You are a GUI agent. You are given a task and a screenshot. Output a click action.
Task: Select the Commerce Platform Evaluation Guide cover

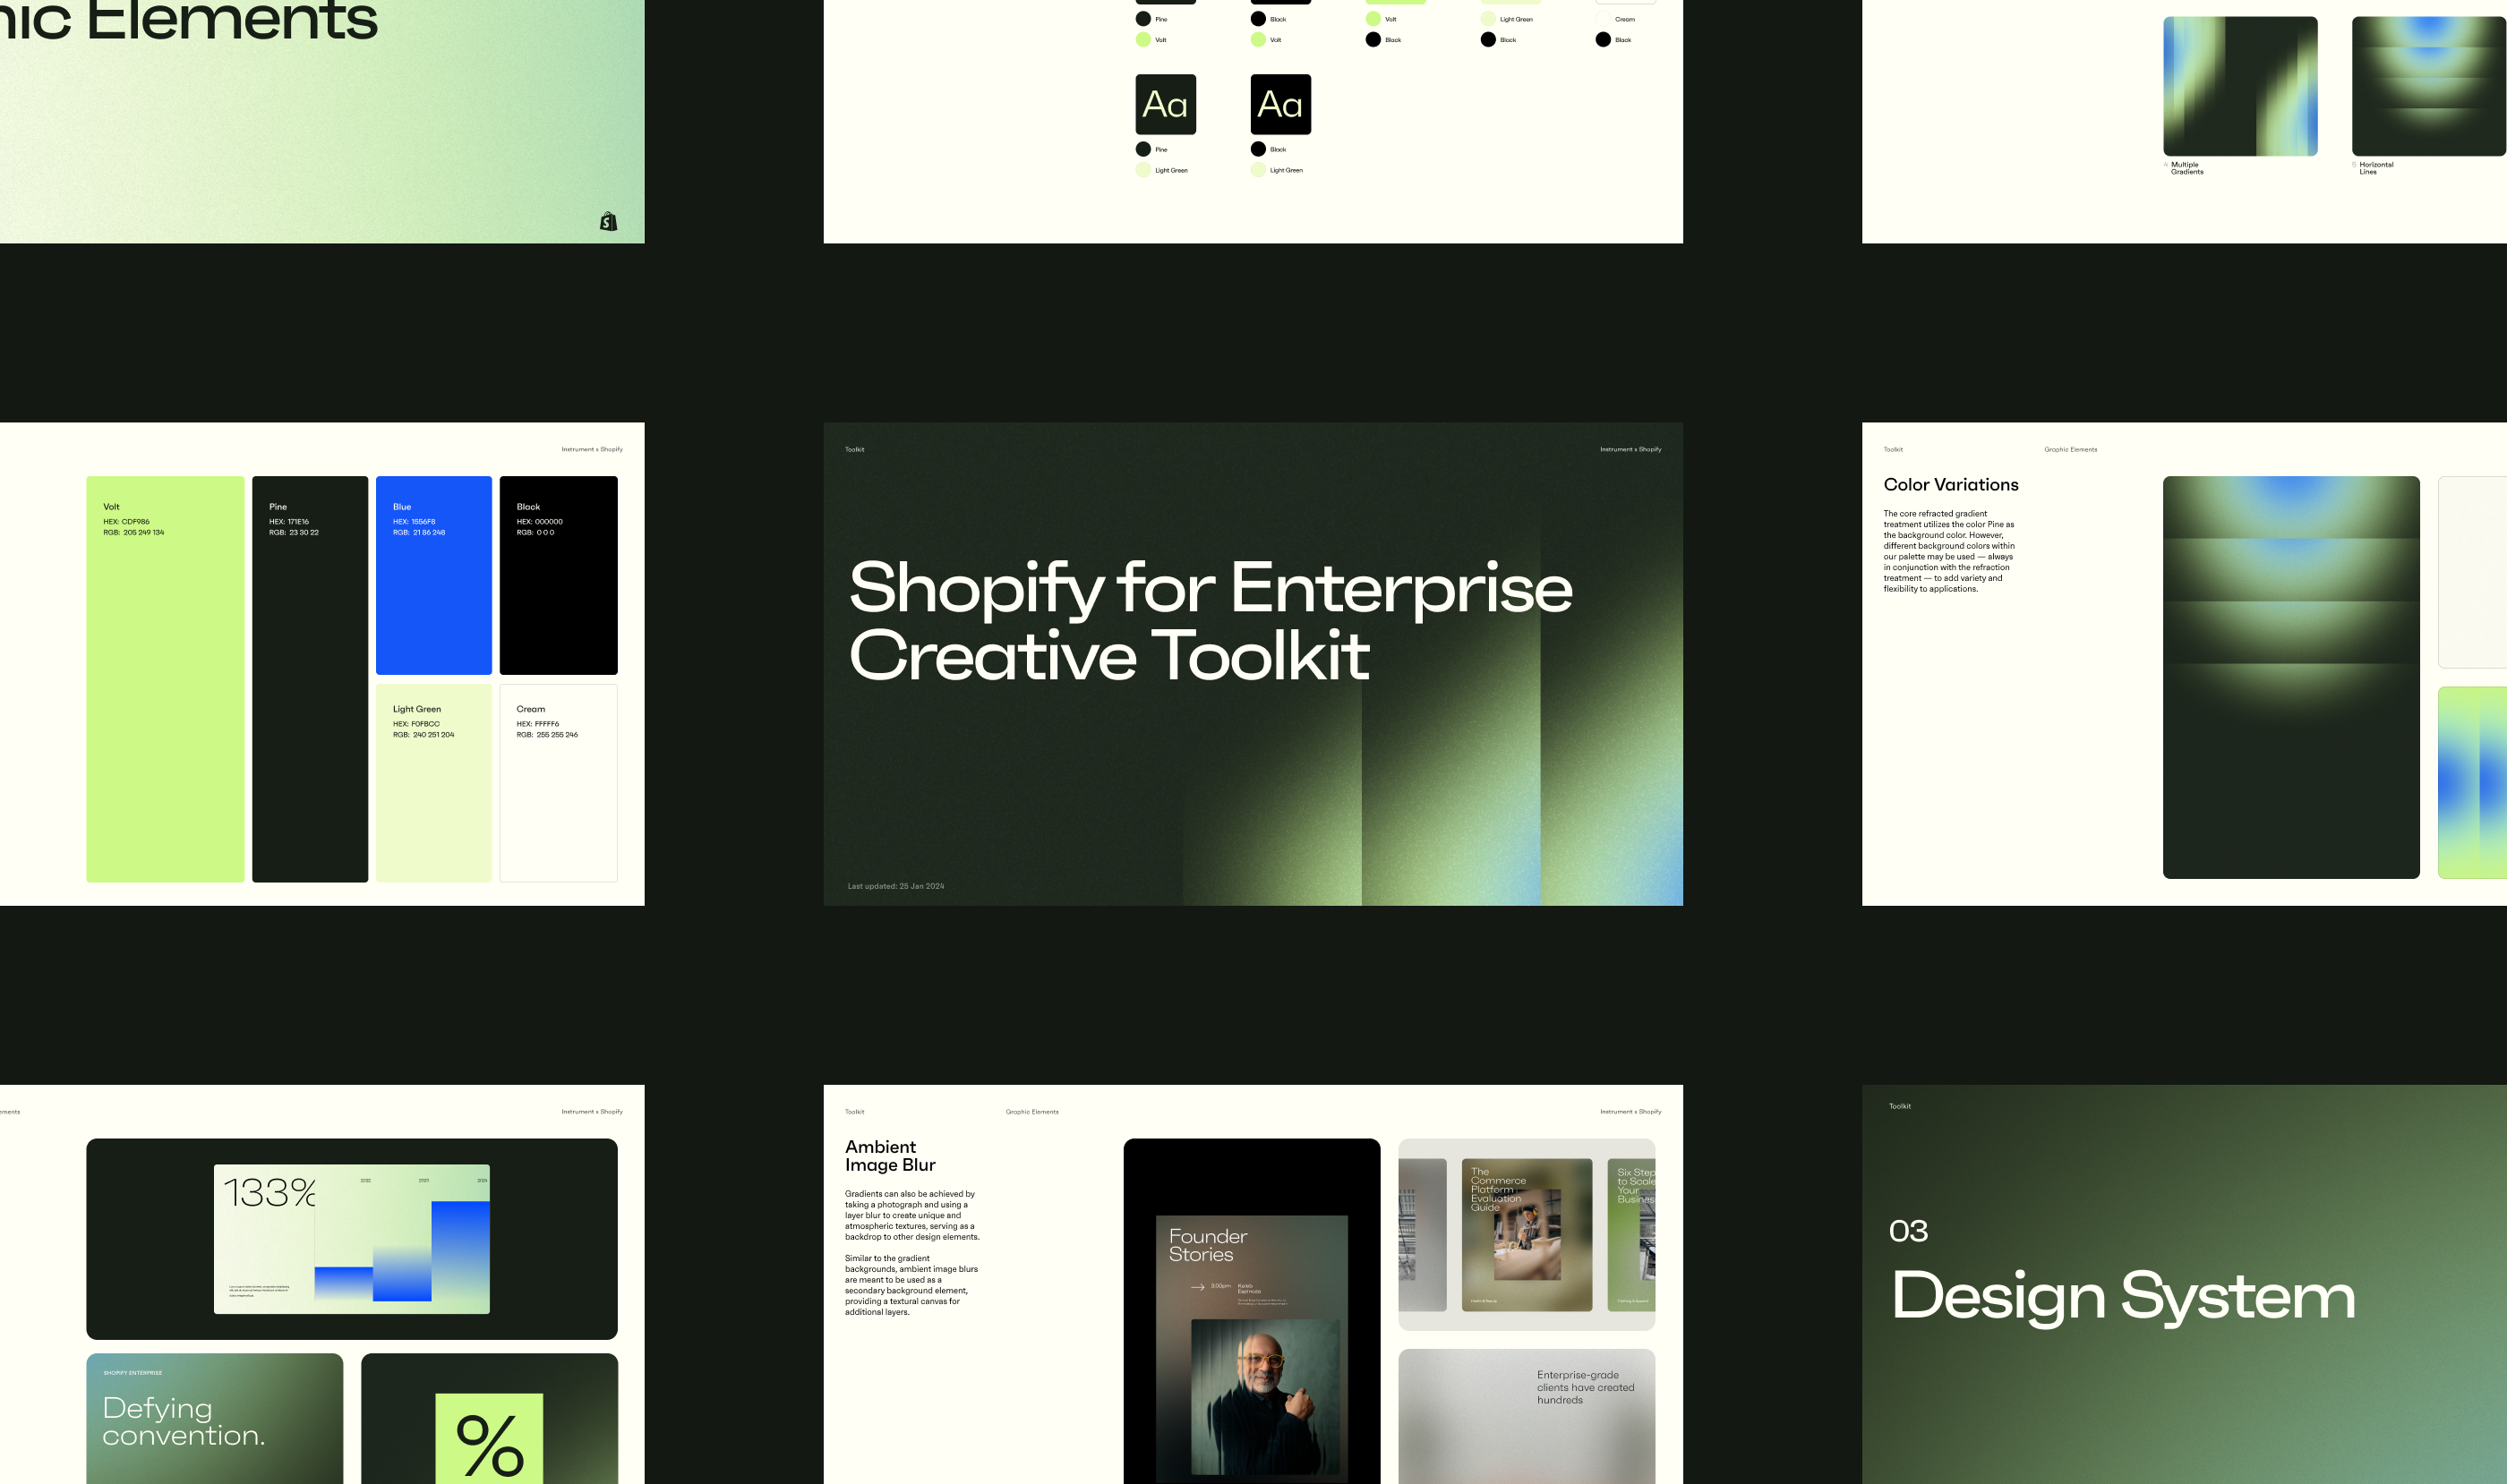point(1526,1234)
